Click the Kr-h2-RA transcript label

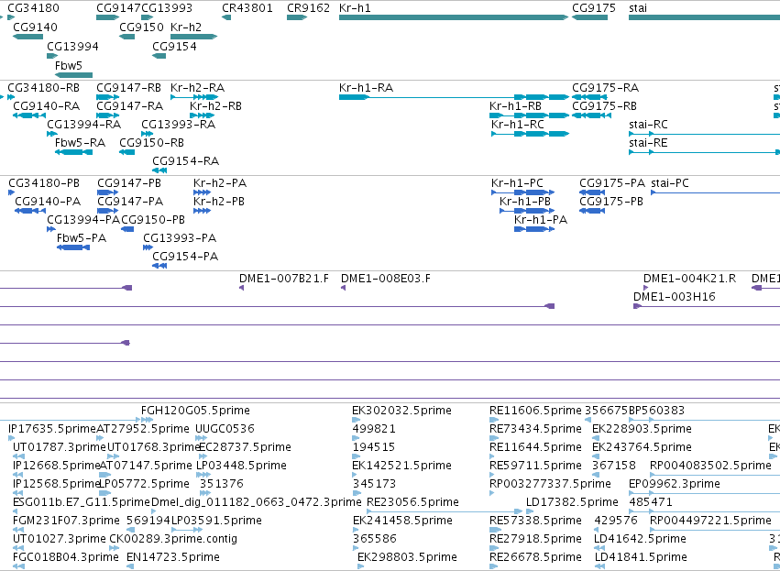(x=197, y=88)
